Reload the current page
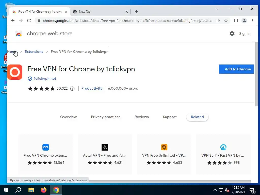The height and width of the screenshot is (195, 260). click(29, 21)
